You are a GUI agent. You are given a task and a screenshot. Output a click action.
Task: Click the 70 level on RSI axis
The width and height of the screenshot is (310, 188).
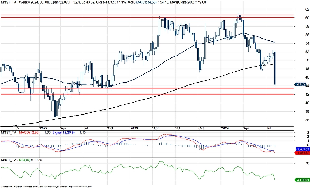tap(297, 164)
